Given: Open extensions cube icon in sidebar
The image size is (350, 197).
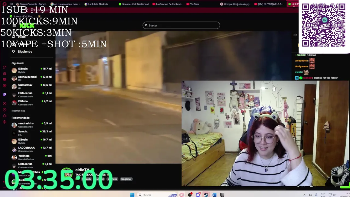Looking at the screenshot, I should (4, 116).
